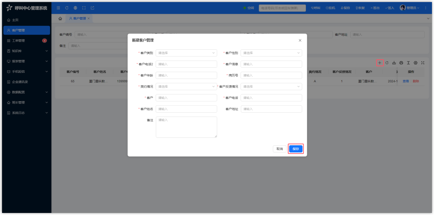Click the table refresh icon
This screenshot has height=215, width=434.
[x=387, y=63]
